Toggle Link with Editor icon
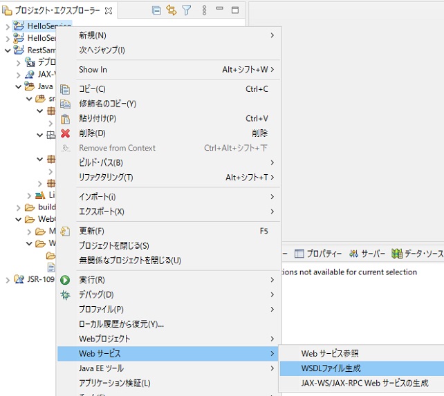444x396 pixels. (x=172, y=10)
